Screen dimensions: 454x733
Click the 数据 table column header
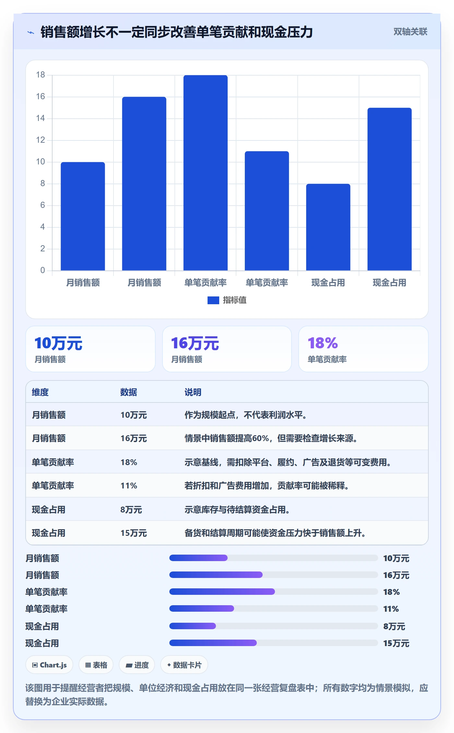[x=129, y=392]
